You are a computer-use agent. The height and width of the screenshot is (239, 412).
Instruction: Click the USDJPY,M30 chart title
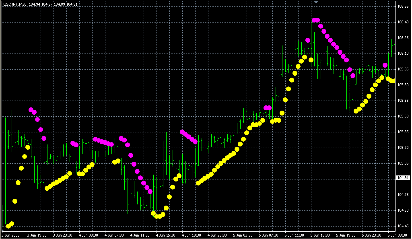[14, 4]
